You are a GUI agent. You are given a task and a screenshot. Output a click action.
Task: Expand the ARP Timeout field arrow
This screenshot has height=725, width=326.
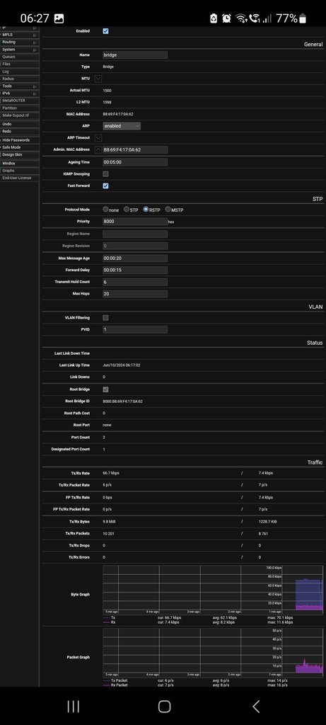click(98, 138)
